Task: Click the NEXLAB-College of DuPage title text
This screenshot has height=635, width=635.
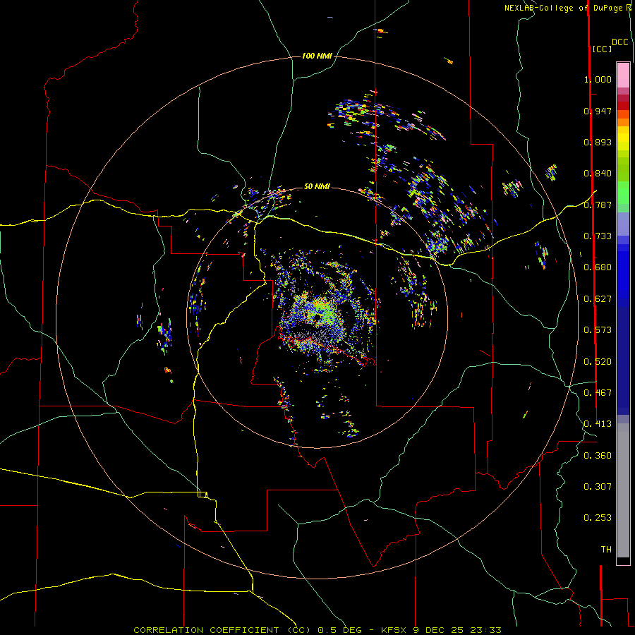Action: pos(568,8)
